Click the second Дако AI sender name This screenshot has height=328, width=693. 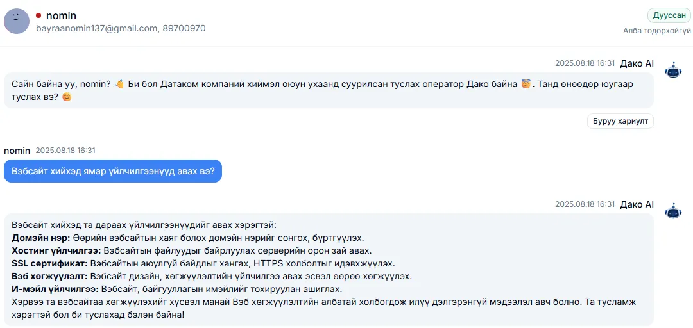coord(637,204)
